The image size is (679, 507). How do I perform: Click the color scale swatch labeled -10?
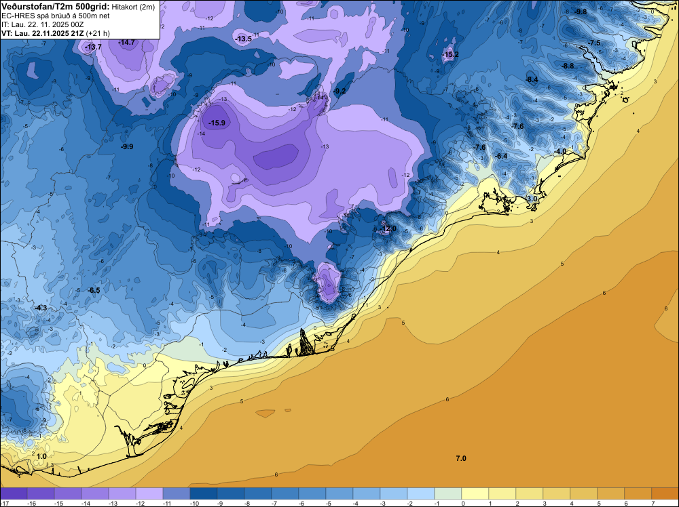click(204, 493)
